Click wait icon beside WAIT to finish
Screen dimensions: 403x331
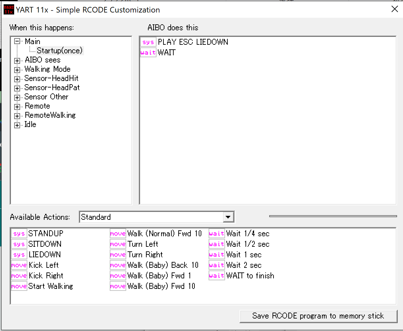click(217, 276)
